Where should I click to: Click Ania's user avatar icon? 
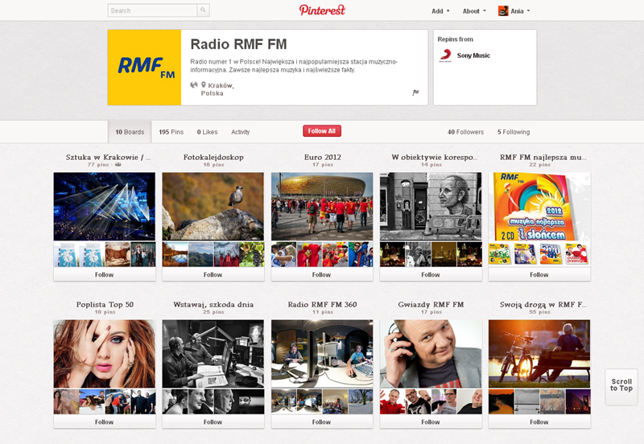[x=503, y=10]
